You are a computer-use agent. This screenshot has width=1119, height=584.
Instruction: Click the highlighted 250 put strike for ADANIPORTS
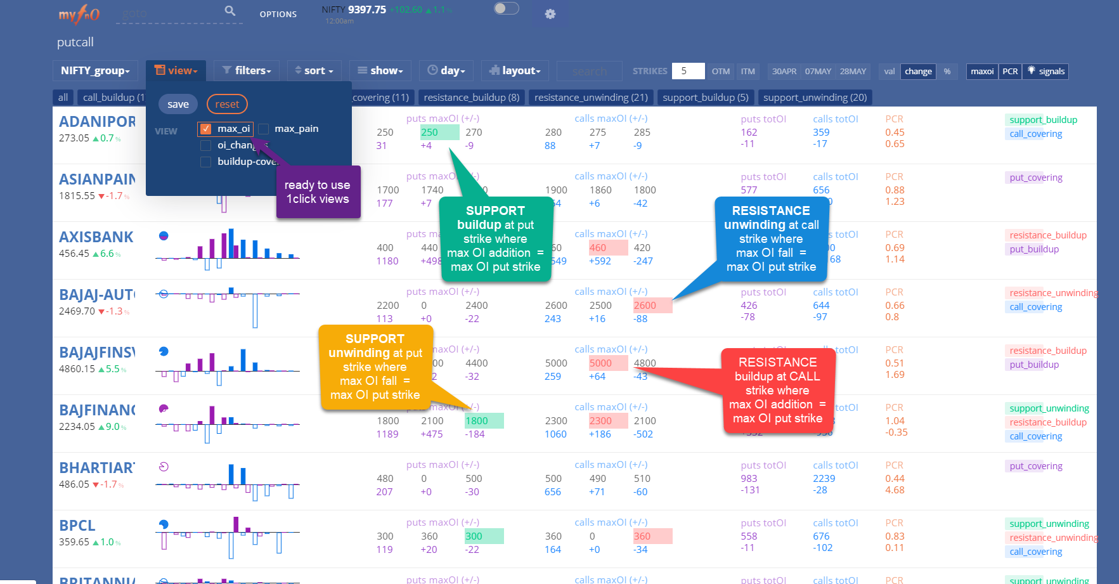pyautogui.click(x=439, y=132)
